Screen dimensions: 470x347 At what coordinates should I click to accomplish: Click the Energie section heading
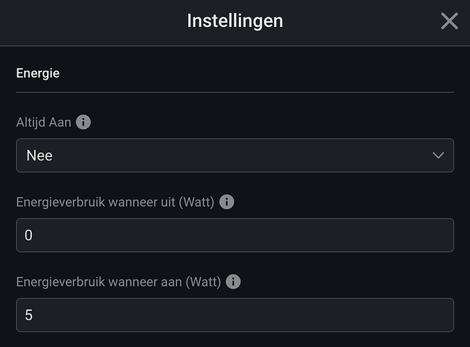pos(37,73)
